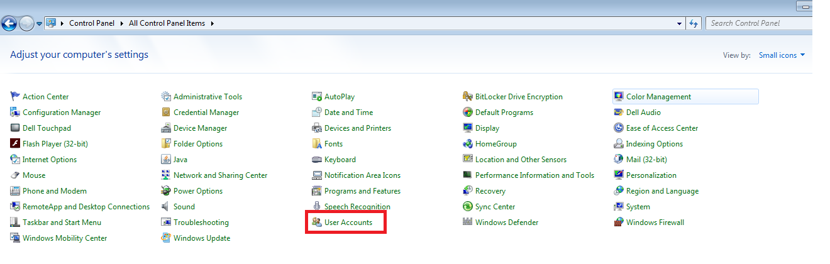Click the AutoPlay icon
830x264 pixels.
click(317, 96)
